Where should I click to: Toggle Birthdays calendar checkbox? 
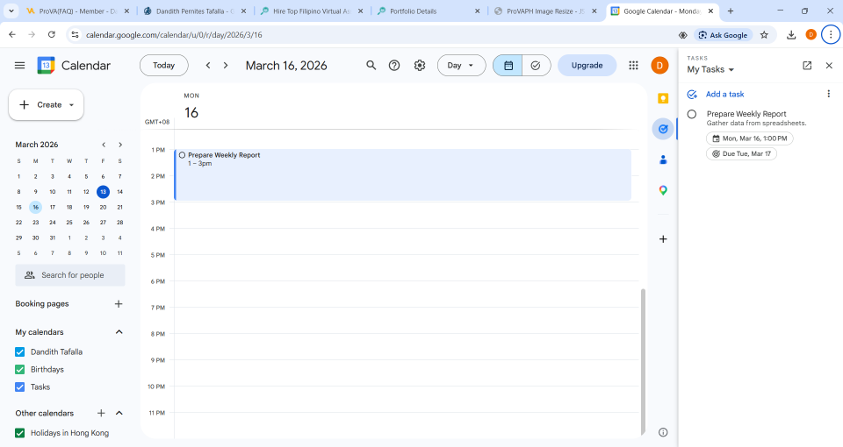(x=20, y=370)
